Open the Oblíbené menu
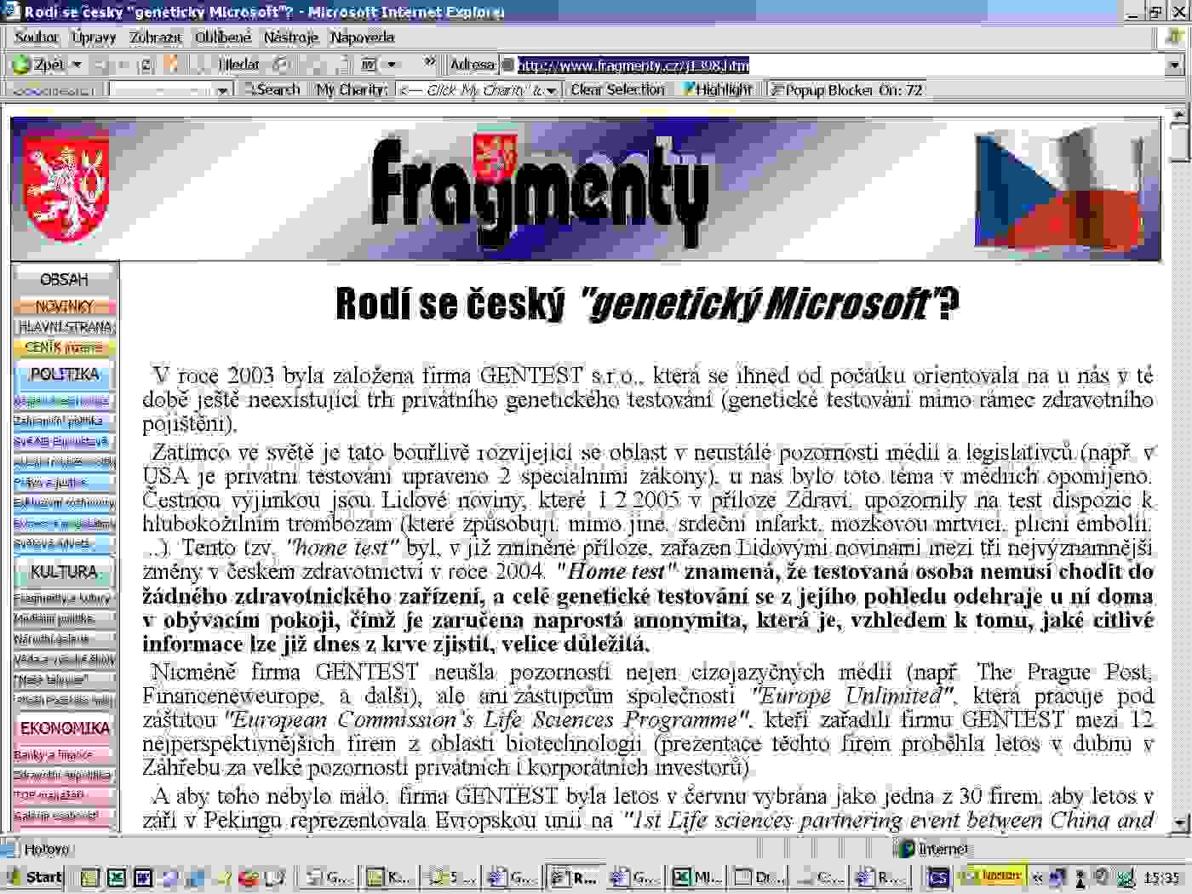This screenshot has width=1192, height=894. [223, 37]
